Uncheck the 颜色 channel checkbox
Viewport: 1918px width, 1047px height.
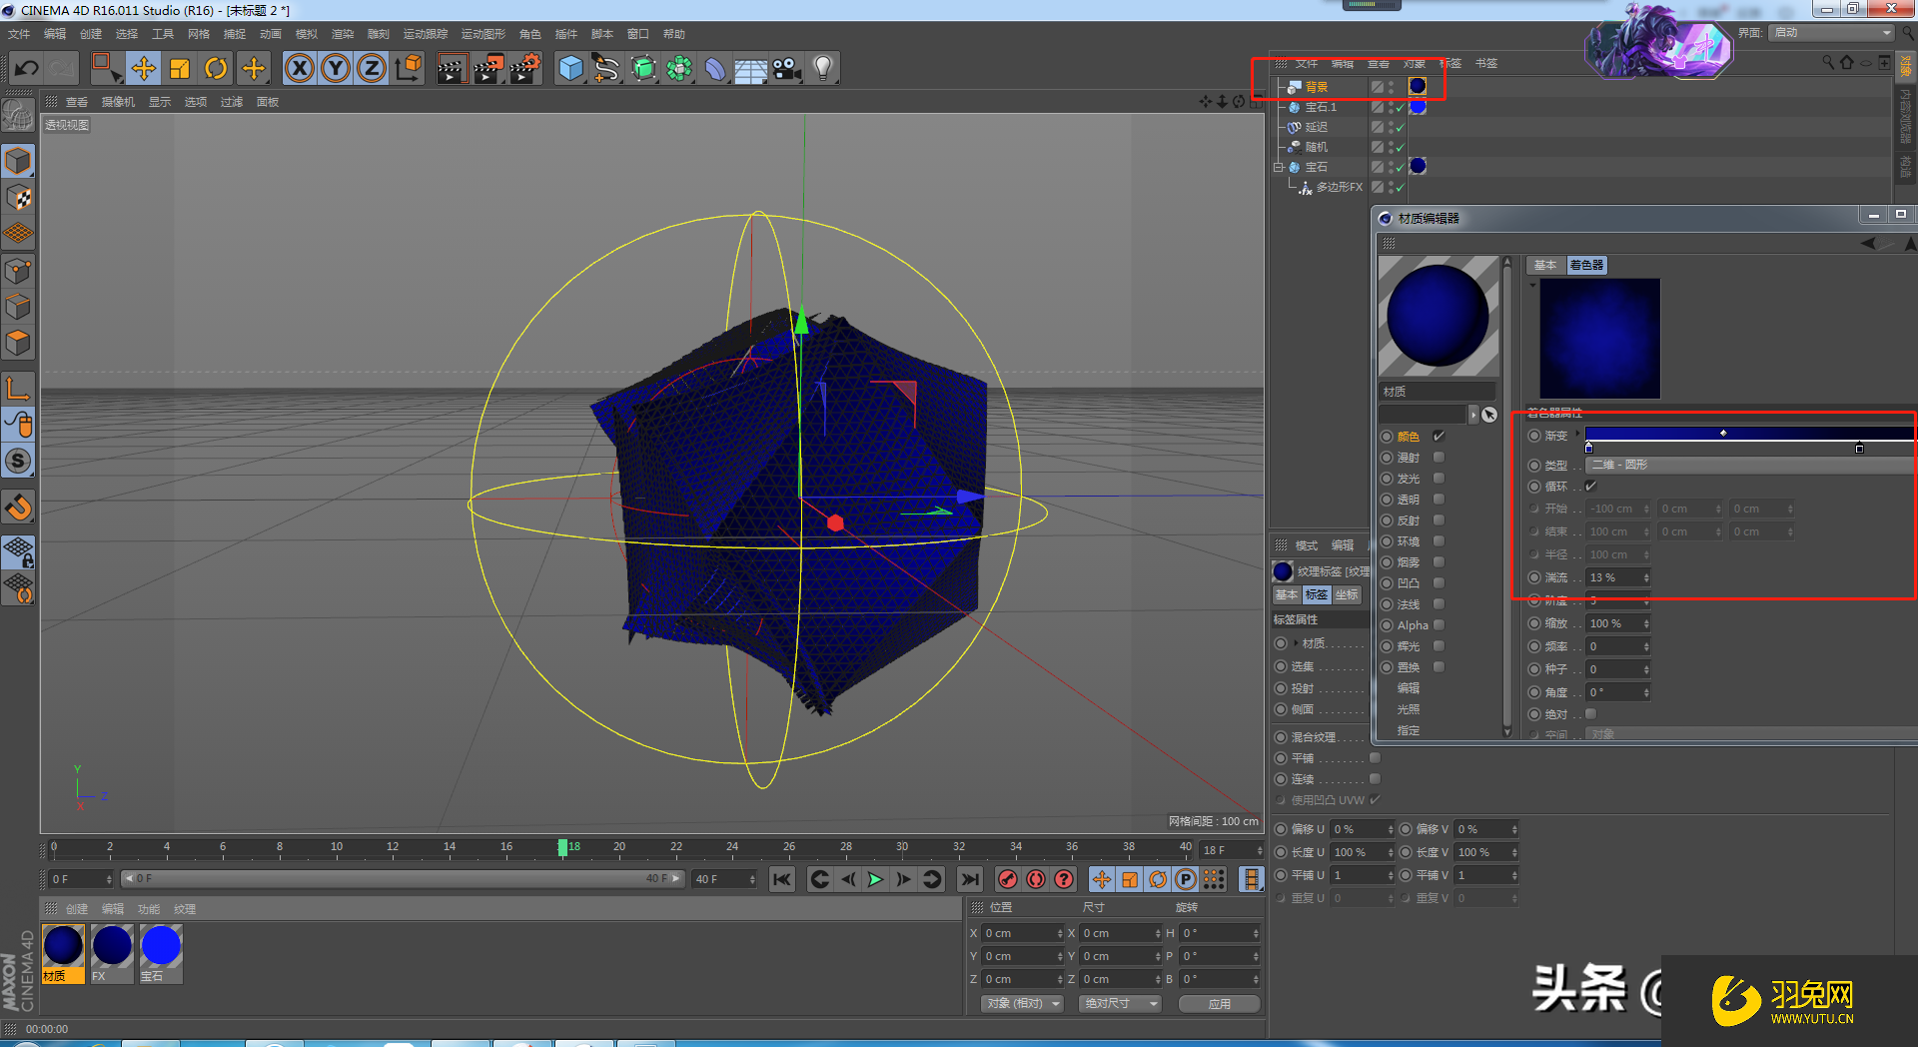point(1438,437)
